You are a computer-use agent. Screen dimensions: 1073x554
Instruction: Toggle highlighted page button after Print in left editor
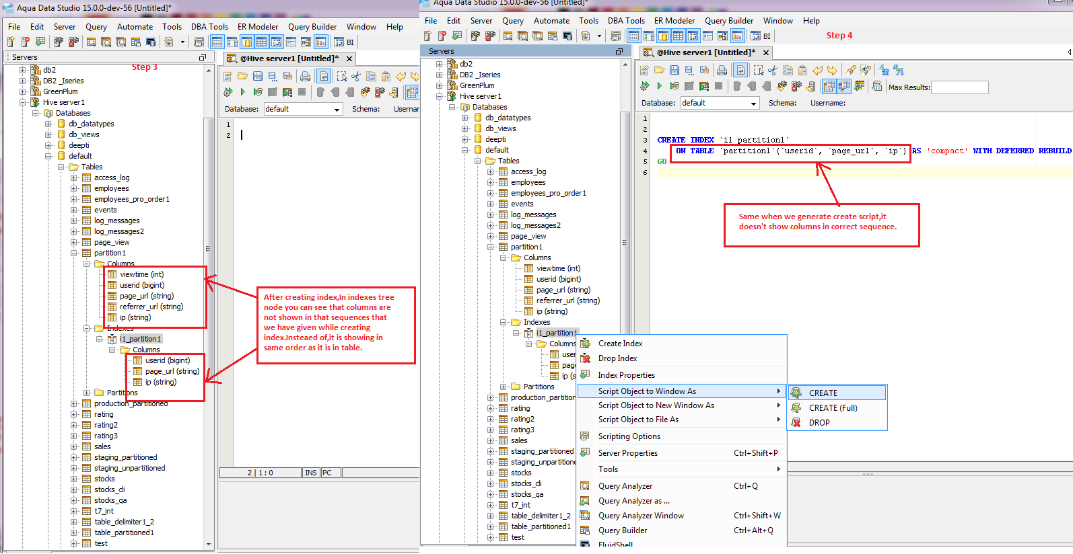tap(324, 76)
